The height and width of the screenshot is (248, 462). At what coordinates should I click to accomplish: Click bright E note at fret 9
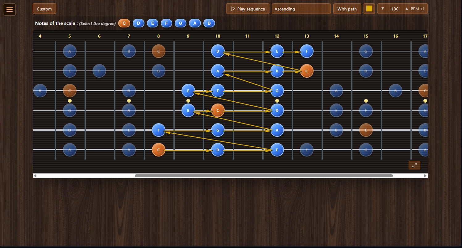tap(188, 91)
